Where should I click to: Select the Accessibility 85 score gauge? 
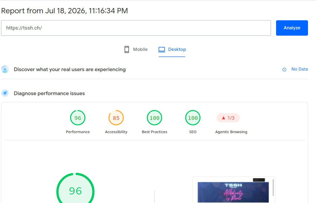point(116,118)
